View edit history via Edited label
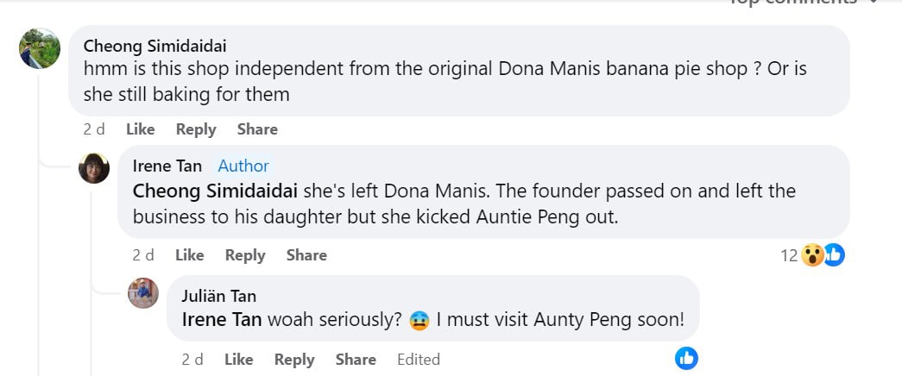 coord(419,360)
